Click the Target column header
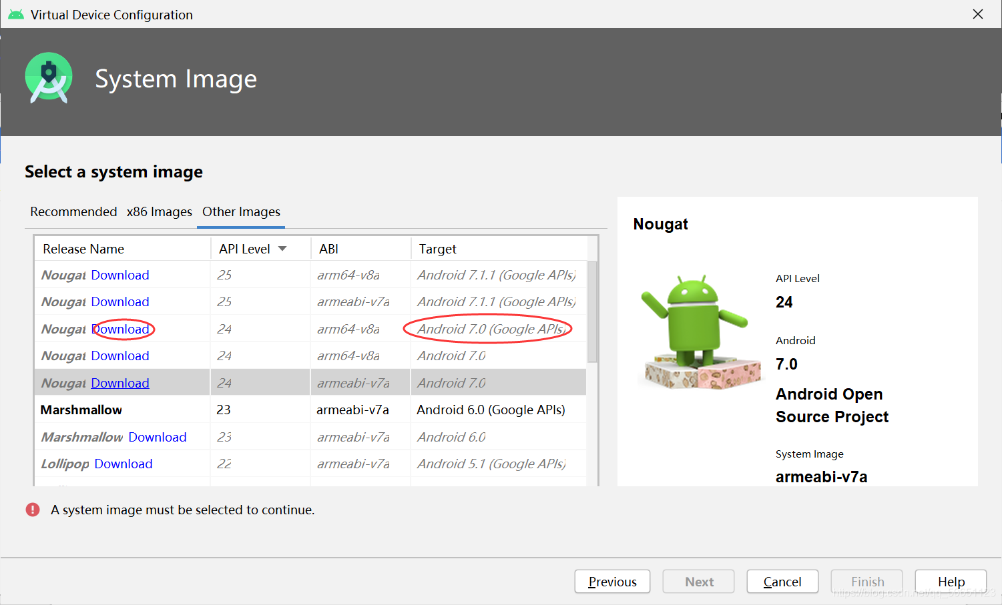The image size is (1002, 605). point(499,249)
